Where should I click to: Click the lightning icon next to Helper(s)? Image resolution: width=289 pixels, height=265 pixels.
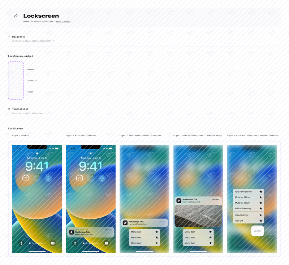point(9,37)
